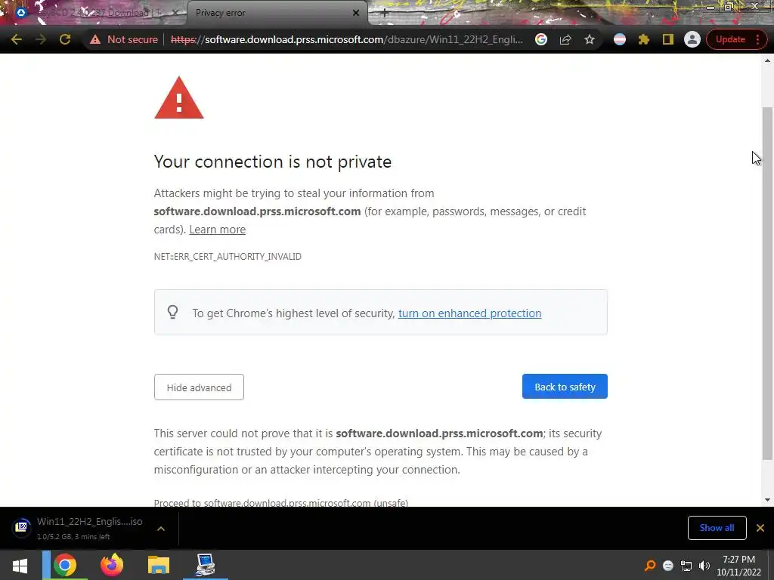This screenshot has height=580, width=774.
Task: Open the Windows Start menu
Action: [20, 565]
